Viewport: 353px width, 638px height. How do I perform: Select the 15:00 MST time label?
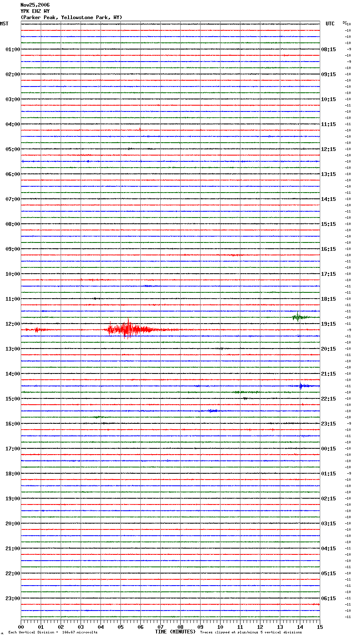[12, 399]
